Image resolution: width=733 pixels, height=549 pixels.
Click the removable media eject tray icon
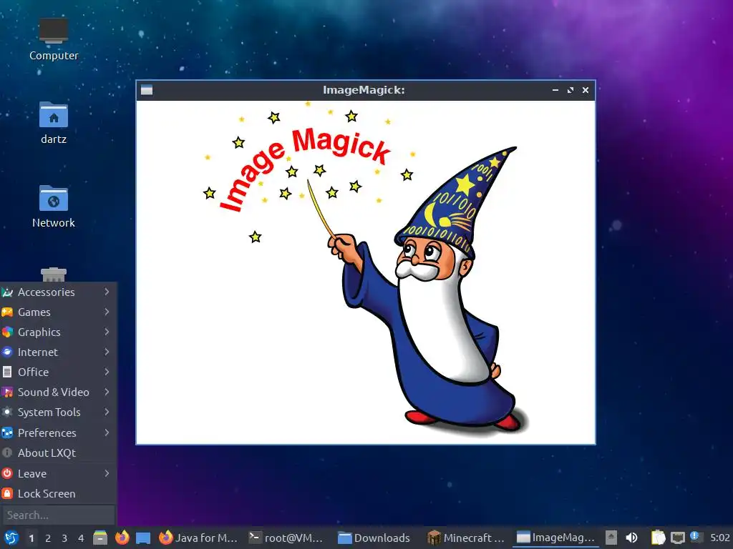pyautogui.click(x=611, y=538)
